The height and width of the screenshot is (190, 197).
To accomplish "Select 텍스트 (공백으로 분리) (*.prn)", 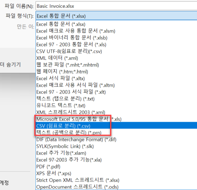I will (x=116, y=133).
